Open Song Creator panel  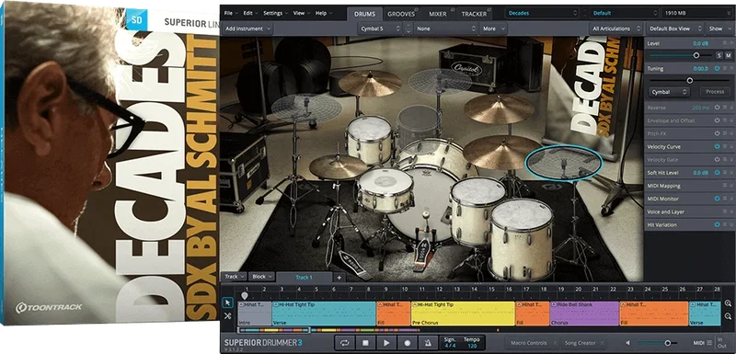click(583, 343)
